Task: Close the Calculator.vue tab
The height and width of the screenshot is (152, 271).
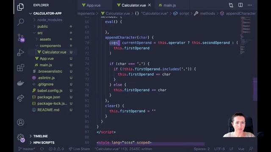Action: 149,5
